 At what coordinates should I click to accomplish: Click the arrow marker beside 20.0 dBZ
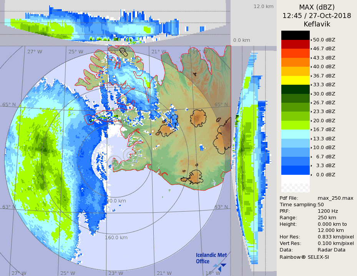(311, 121)
